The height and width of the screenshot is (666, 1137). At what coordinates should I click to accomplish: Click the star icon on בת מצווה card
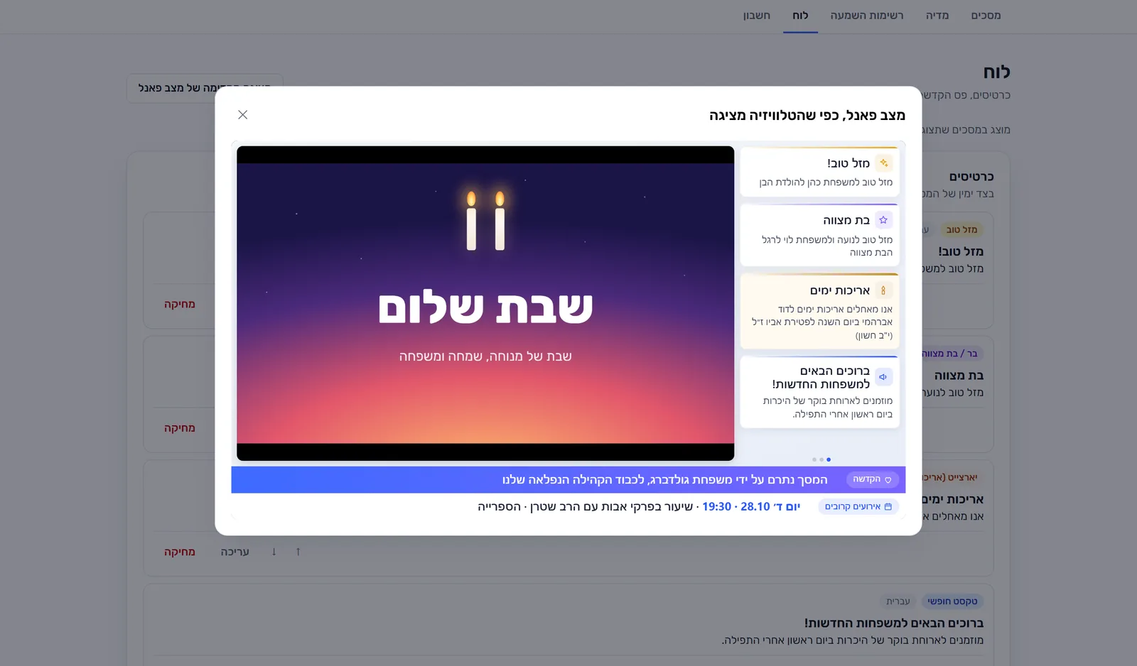[x=883, y=220]
